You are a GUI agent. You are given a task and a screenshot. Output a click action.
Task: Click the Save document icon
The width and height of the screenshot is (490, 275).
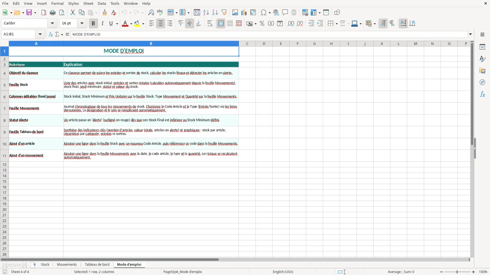coord(29,13)
